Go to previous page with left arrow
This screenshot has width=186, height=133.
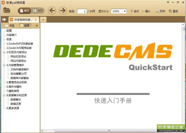pyautogui.click(x=52, y=11)
